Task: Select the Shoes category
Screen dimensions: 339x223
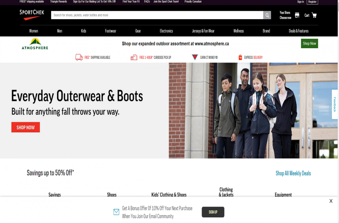Action: pos(112,194)
